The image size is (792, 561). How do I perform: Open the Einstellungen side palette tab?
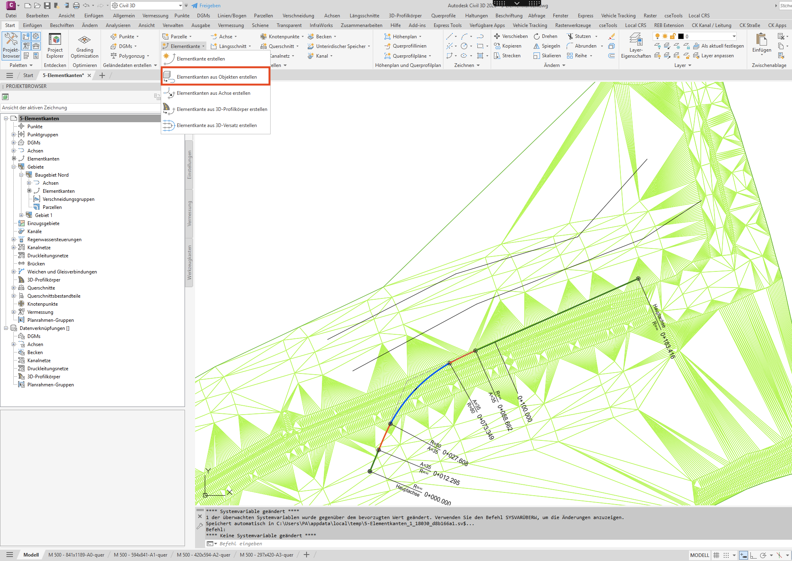[x=189, y=165]
